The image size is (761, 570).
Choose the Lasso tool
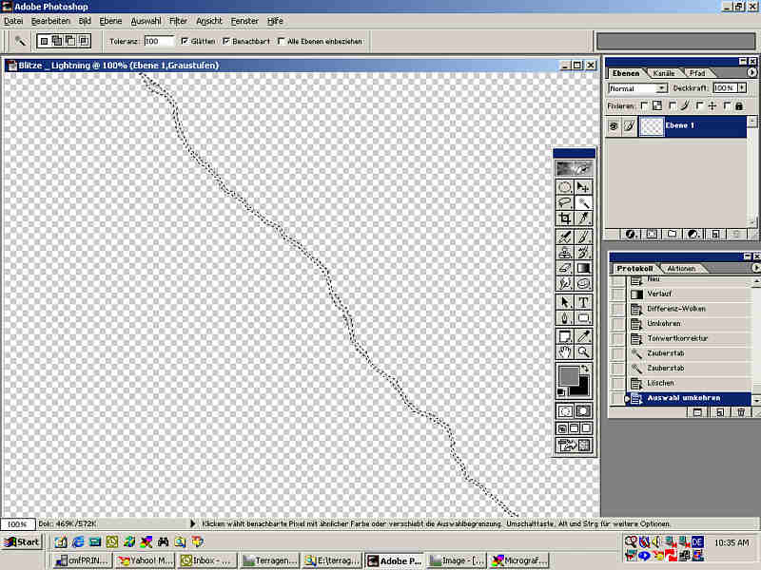[565, 202]
